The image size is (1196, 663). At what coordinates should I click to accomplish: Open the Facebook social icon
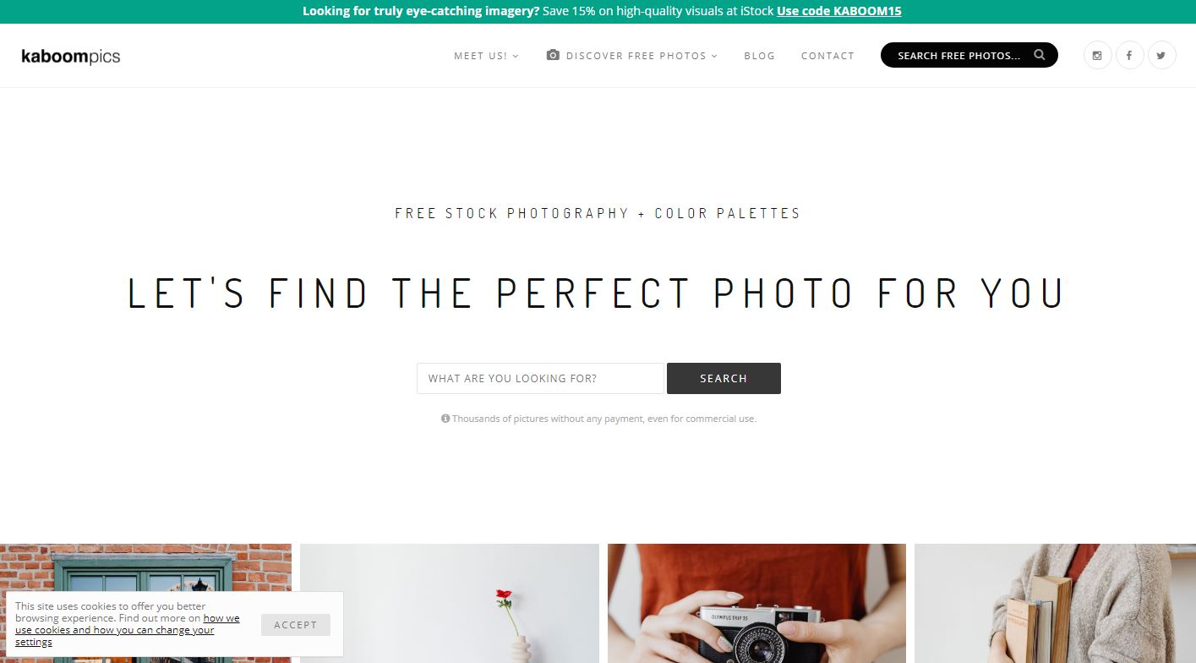click(x=1129, y=56)
